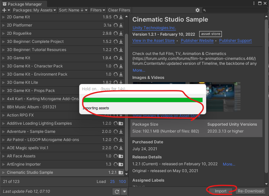Open the Sort: Name dropdown
This screenshot has height=196, width=269.
[x=73, y=10]
